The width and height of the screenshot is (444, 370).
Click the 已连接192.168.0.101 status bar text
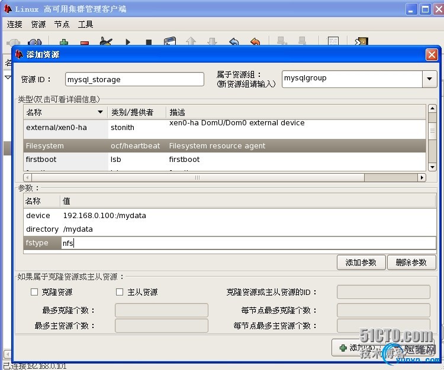[35, 366]
